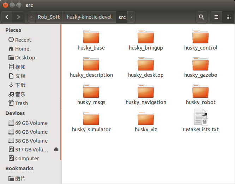Open the husky_base folder
The height and width of the screenshot is (184, 235).
point(91,37)
